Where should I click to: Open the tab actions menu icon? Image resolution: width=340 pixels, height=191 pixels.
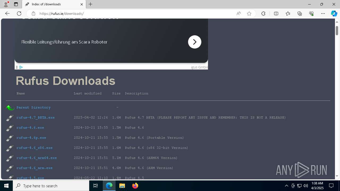click(16, 4)
